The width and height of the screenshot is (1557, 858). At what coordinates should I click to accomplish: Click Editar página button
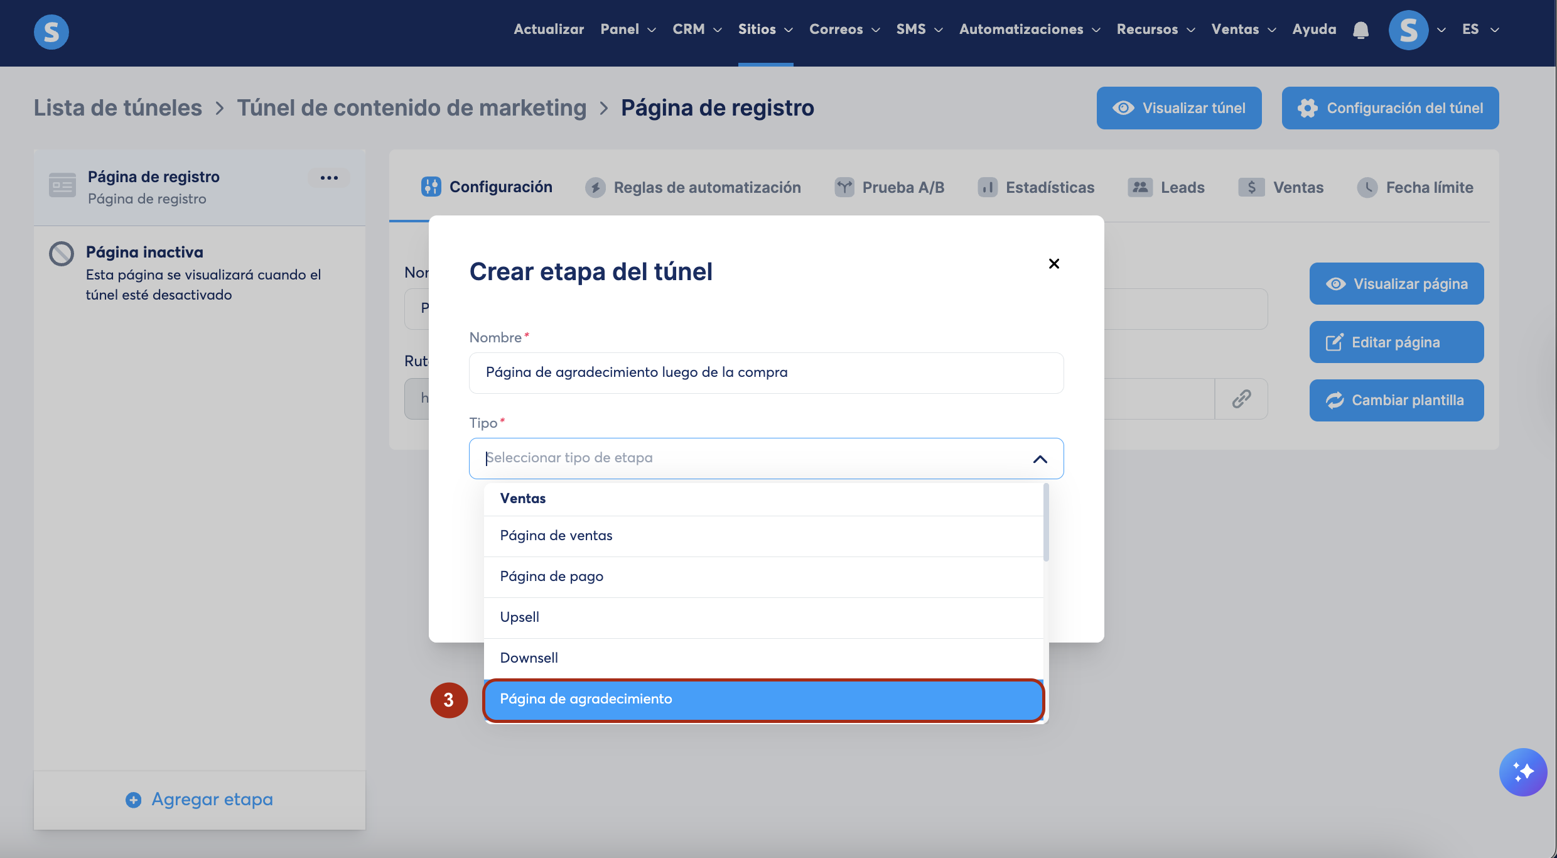pyautogui.click(x=1396, y=342)
